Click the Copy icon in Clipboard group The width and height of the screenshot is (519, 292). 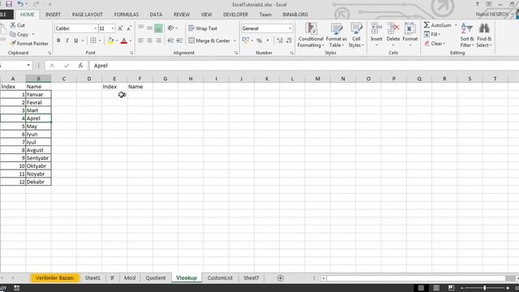coord(13,34)
